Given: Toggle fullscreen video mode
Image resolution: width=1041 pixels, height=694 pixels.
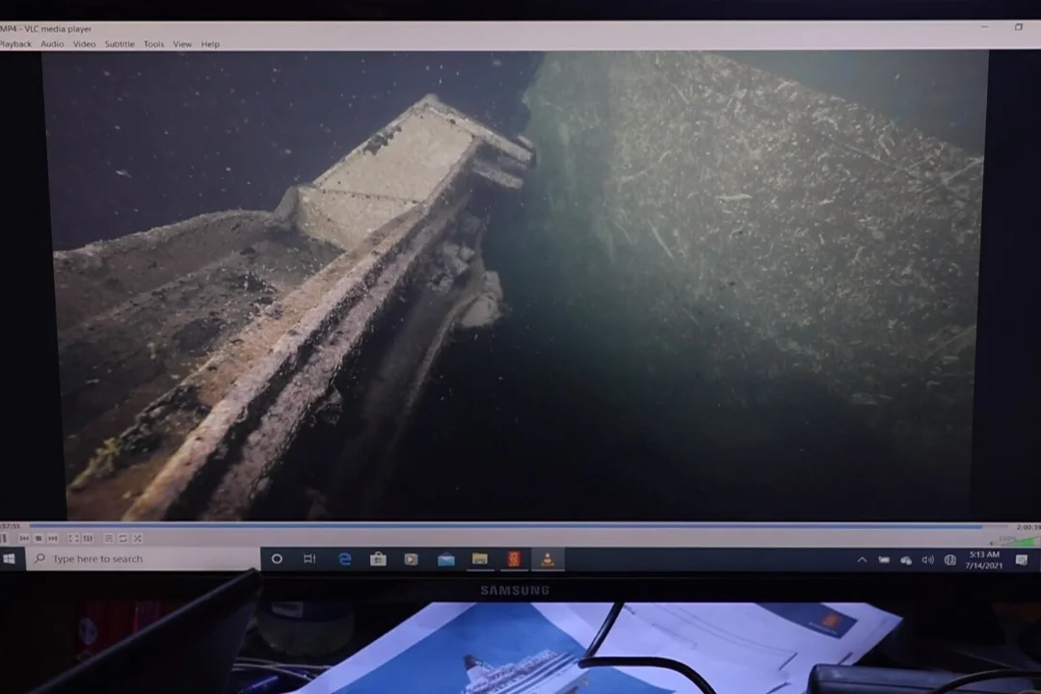Looking at the screenshot, I should [72, 538].
